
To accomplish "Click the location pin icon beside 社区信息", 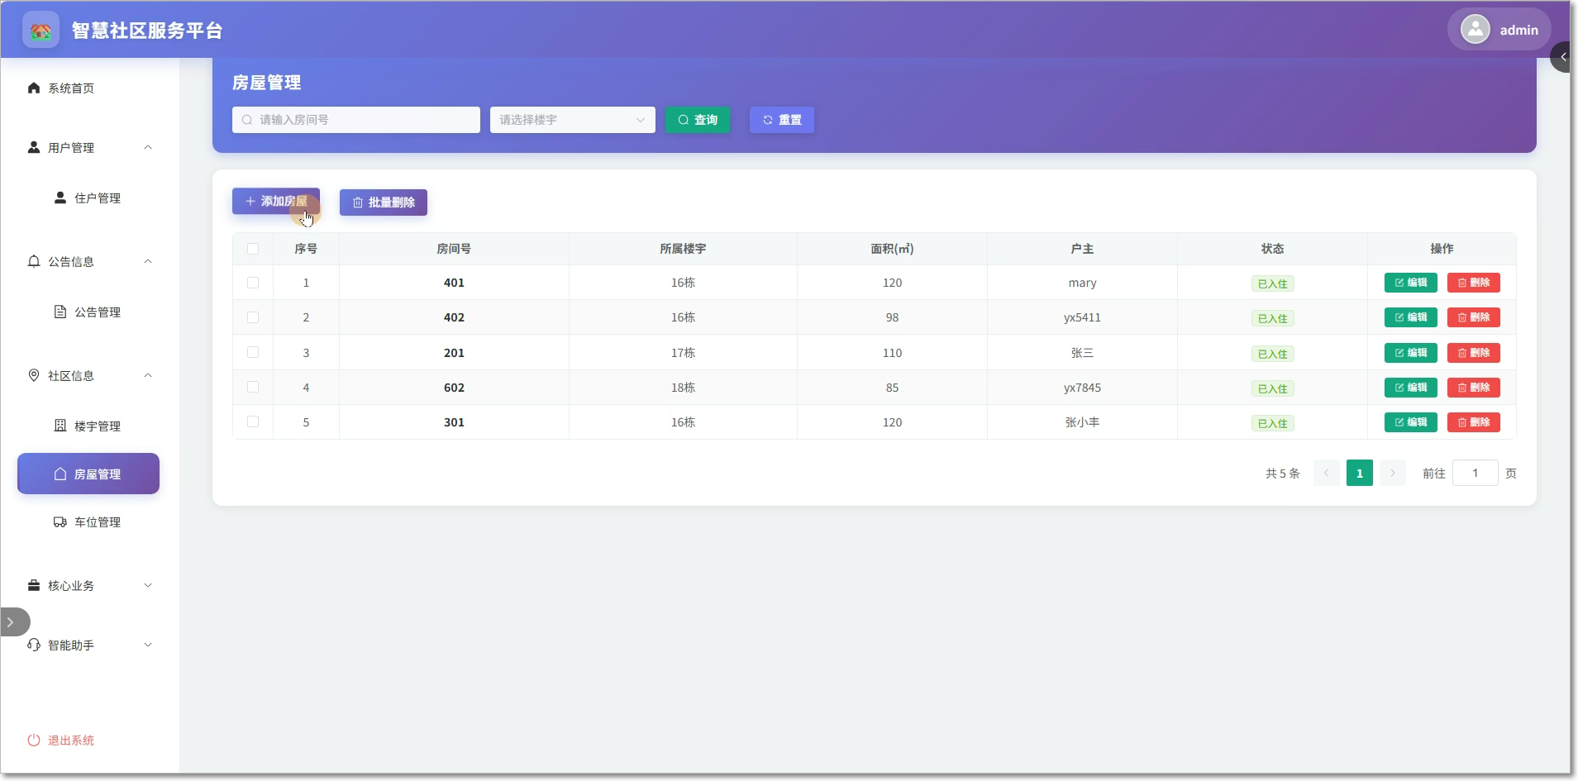I will click(34, 375).
